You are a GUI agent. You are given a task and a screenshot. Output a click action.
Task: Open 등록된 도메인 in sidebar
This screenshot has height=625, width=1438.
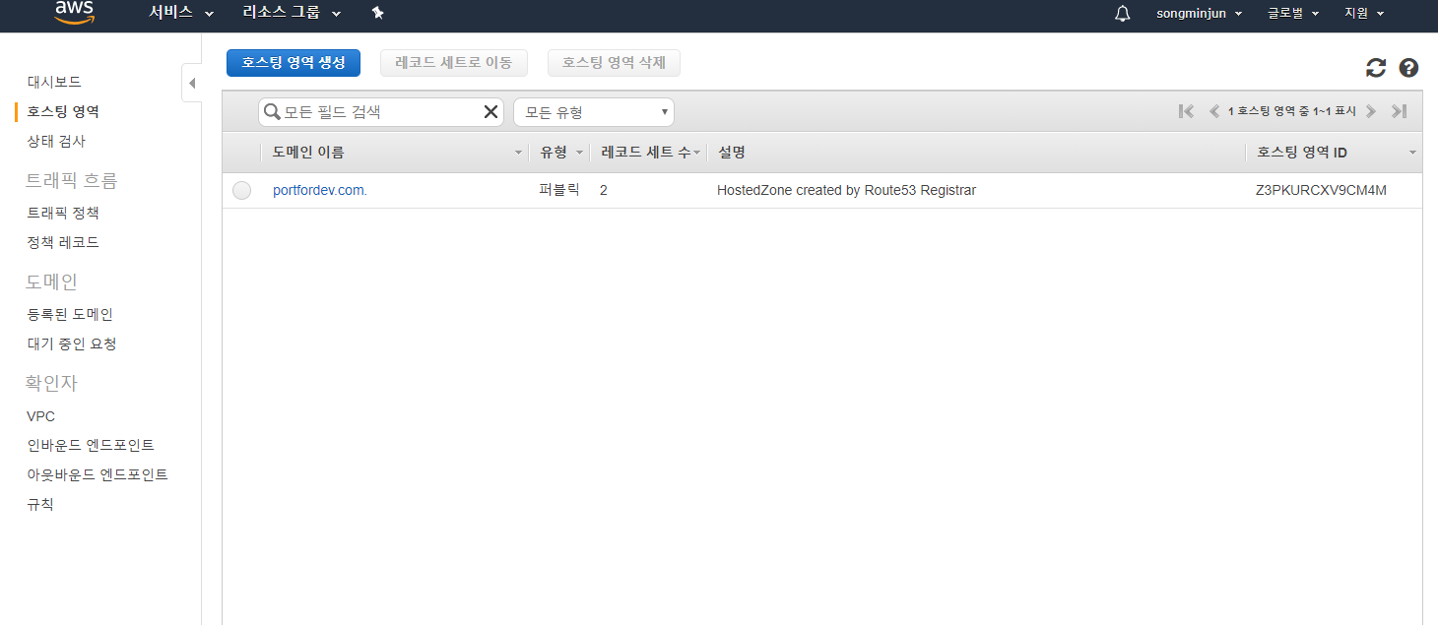70,314
